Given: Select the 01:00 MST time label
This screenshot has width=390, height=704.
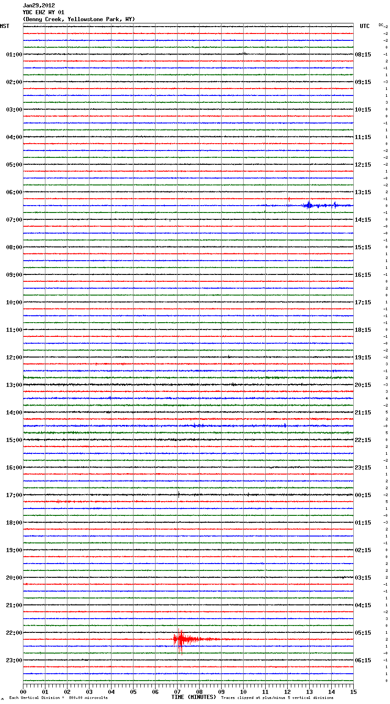Looking at the screenshot, I should click(x=14, y=55).
